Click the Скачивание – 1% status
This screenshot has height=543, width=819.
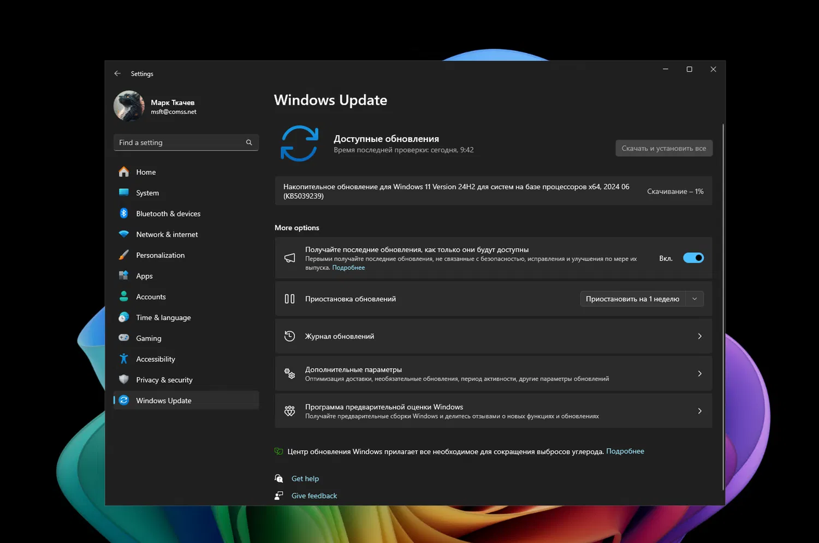(x=675, y=192)
